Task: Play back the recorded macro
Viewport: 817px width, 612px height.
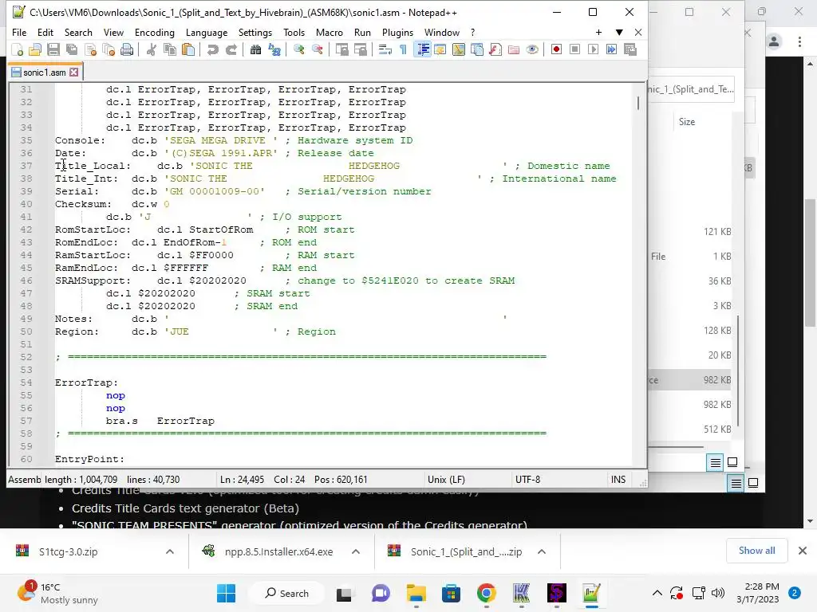Action: click(x=593, y=49)
